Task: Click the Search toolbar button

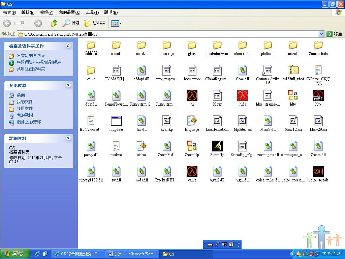Action: 71,23
